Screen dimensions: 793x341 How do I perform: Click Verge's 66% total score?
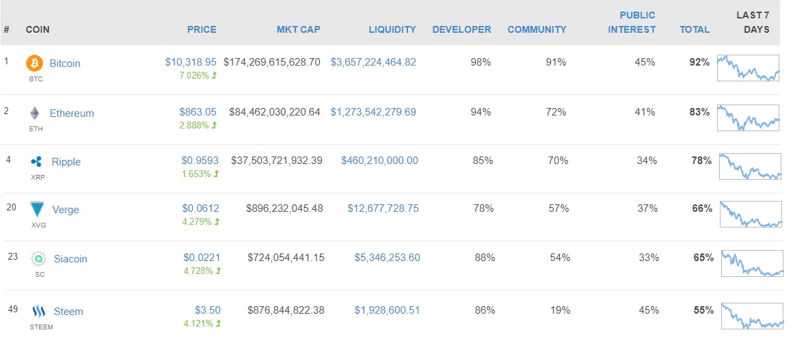point(703,208)
